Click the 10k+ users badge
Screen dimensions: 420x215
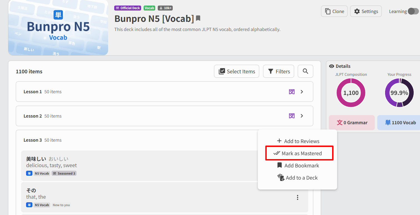point(165,8)
